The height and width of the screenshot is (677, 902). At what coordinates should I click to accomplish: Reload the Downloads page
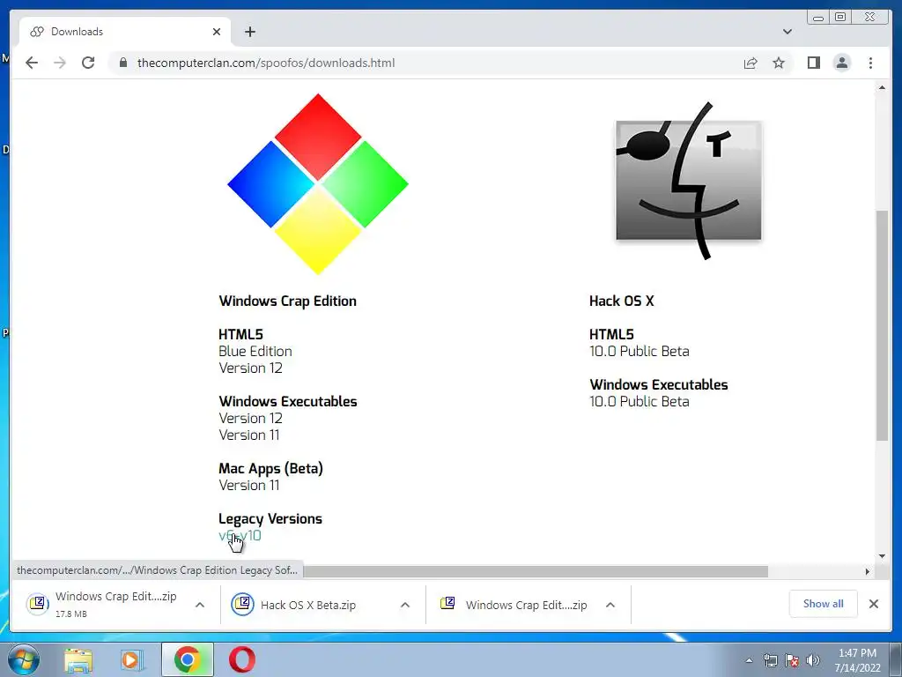pos(88,63)
